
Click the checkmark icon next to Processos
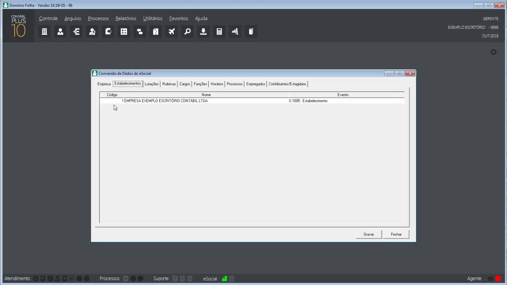pos(126,279)
